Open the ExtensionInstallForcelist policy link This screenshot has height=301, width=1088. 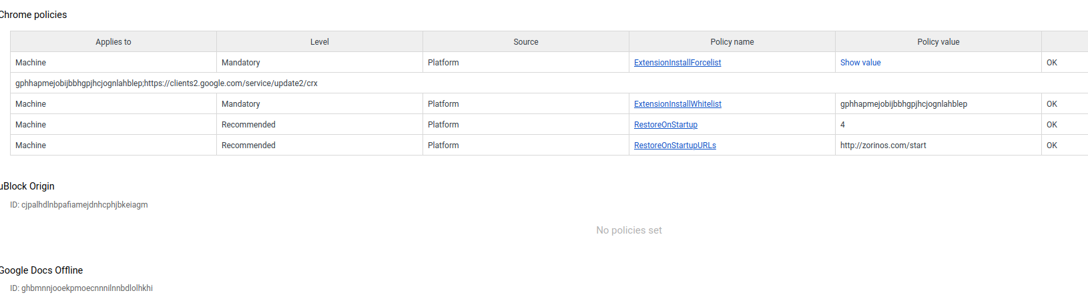pyautogui.click(x=677, y=63)
